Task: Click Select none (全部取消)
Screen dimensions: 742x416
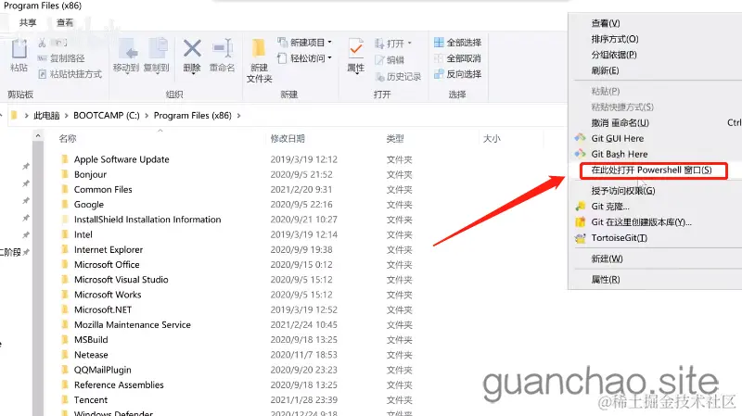Action: (x=457, y=58)
